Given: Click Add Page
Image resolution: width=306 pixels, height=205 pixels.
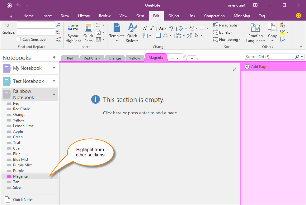Looking at the screenshot, I should pos(256,67).
